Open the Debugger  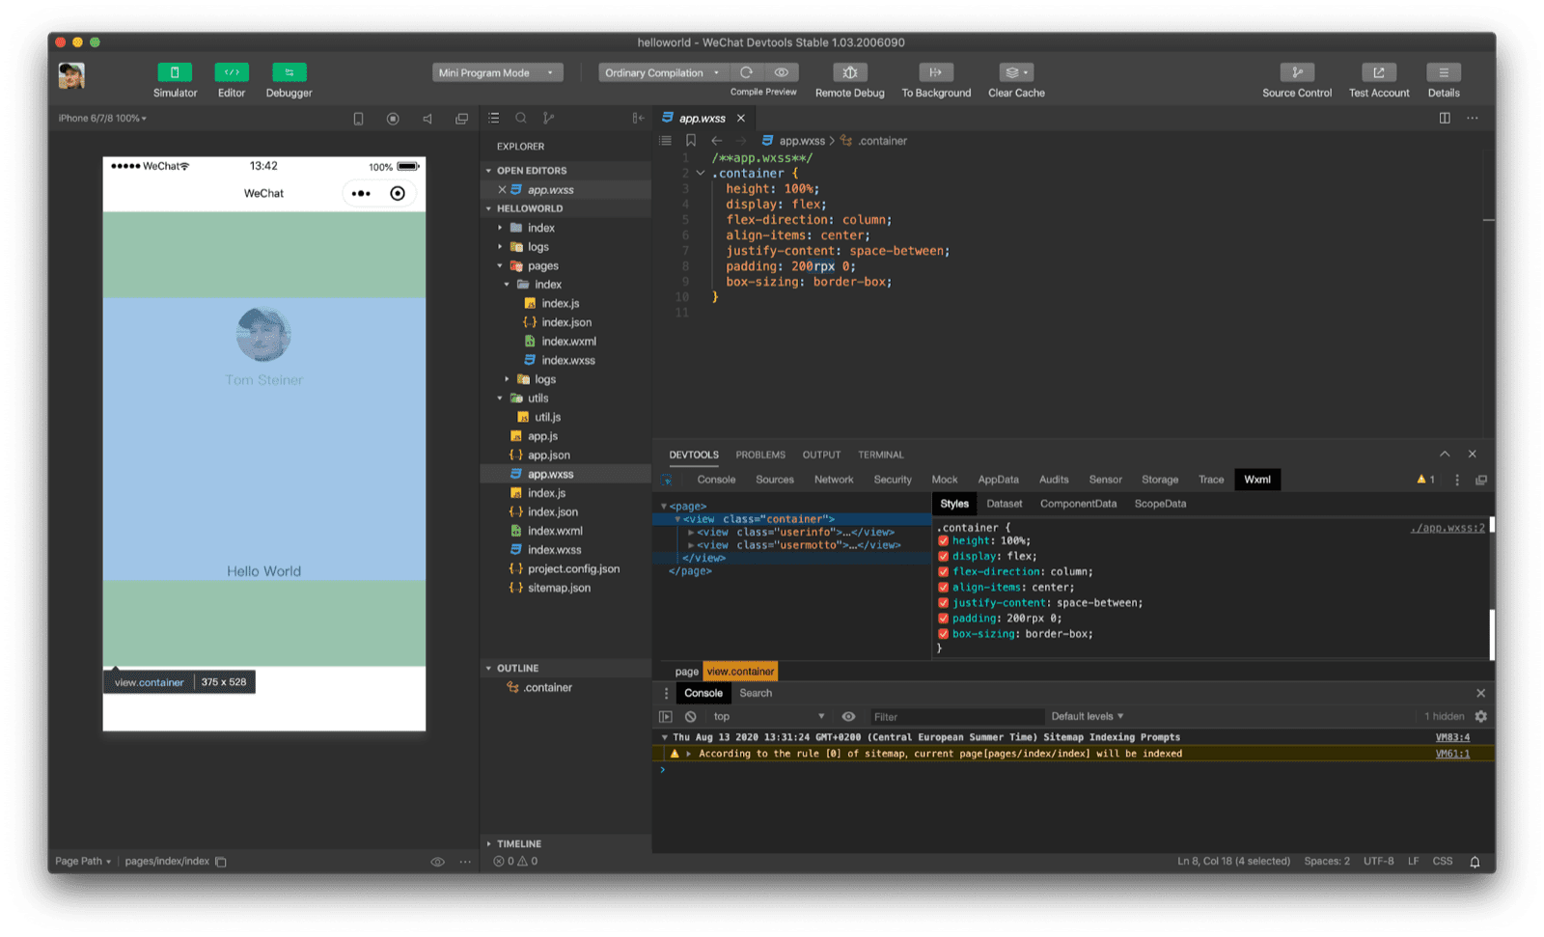point(288,79)
